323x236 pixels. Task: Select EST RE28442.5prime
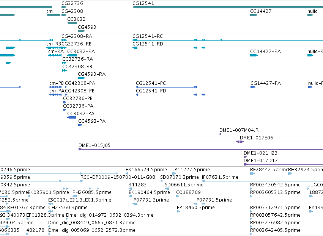click(269, 170)
